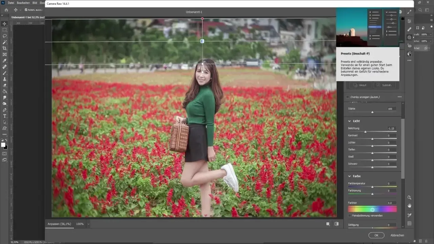Open the Bearbeiten menu
The height and width of the screenshot is (244, 434).
point(23,3)
